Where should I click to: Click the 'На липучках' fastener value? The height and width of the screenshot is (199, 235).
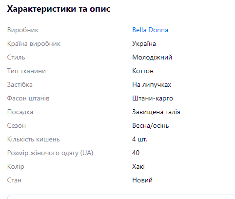click(152, 85)
